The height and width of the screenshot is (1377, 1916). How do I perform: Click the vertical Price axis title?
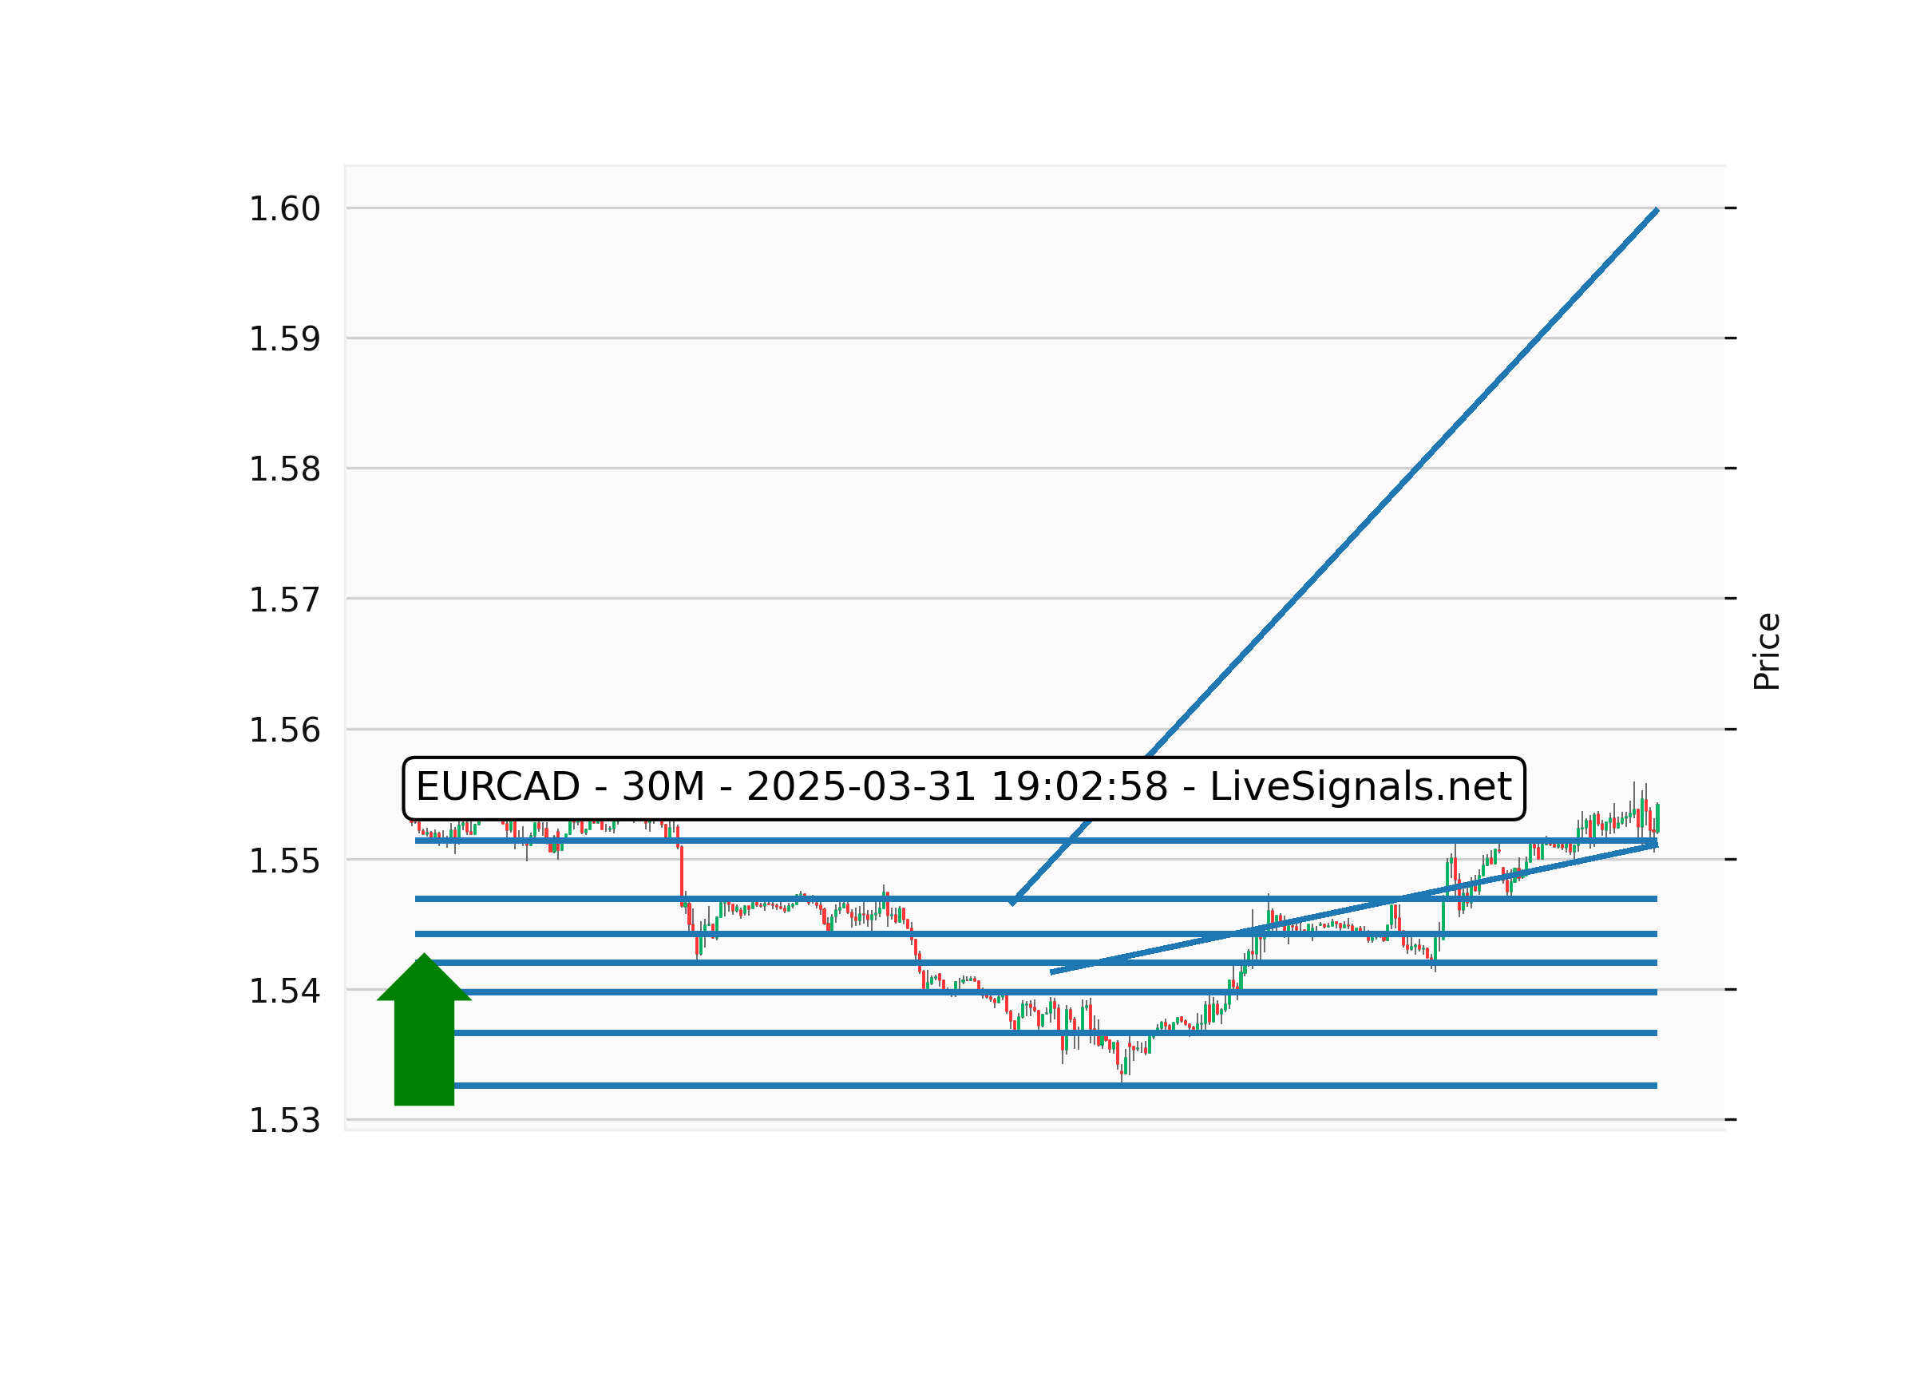click(x=1766, y=651)
